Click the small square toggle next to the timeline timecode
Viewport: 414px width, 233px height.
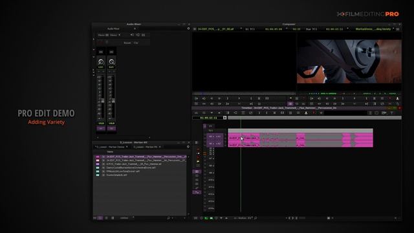click(x=224, y=118)
